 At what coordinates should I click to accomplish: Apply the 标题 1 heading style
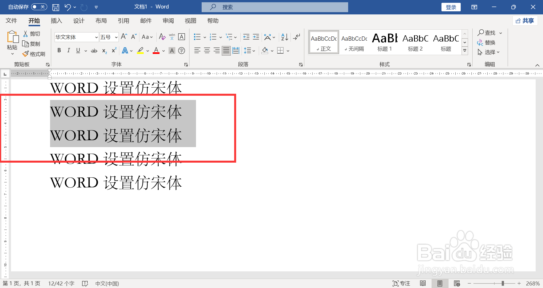pos(385,42)
